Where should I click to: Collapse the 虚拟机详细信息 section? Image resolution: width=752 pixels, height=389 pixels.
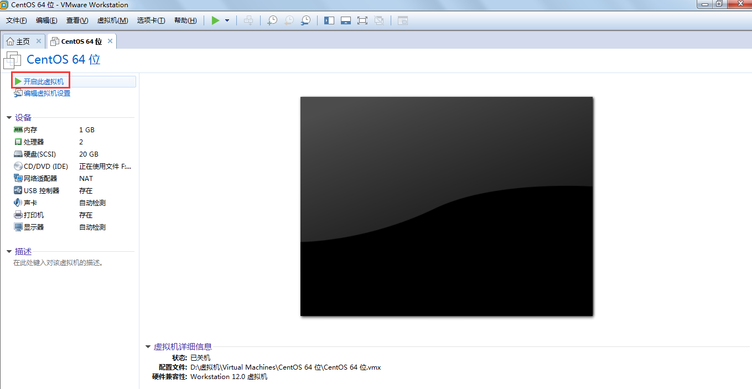pyautogui.click(x=148, y=347)
